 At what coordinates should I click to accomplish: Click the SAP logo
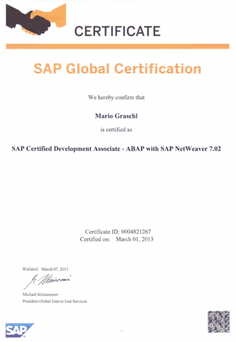(19, 330)
